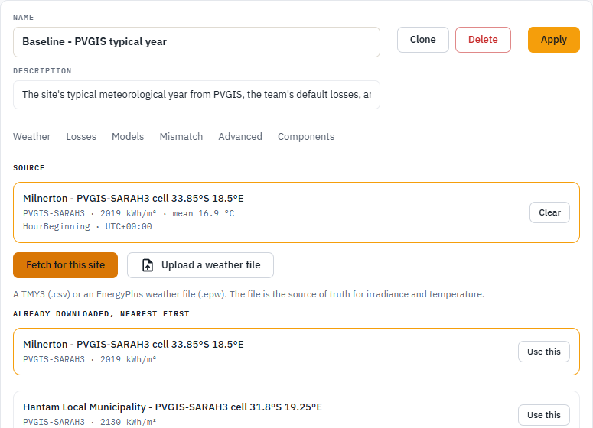
Task: Click the '2130 kWh/m²' value
Action: coord(129,422)
